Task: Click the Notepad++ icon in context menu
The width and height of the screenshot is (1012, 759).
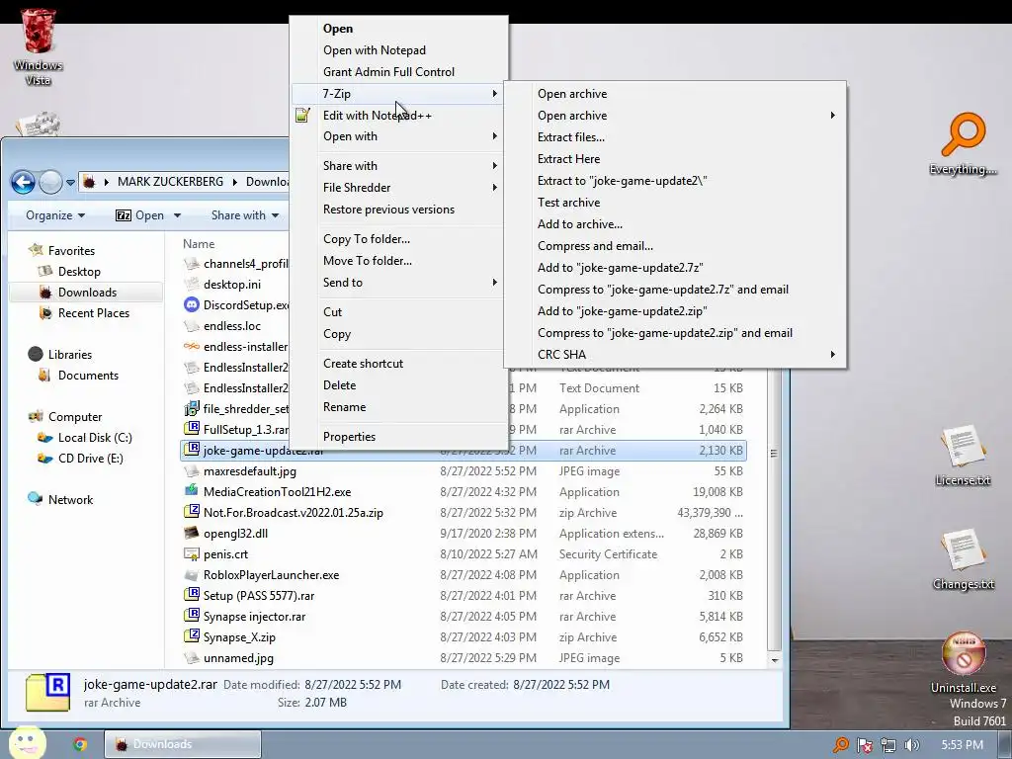Action: [x=302, y=115]
